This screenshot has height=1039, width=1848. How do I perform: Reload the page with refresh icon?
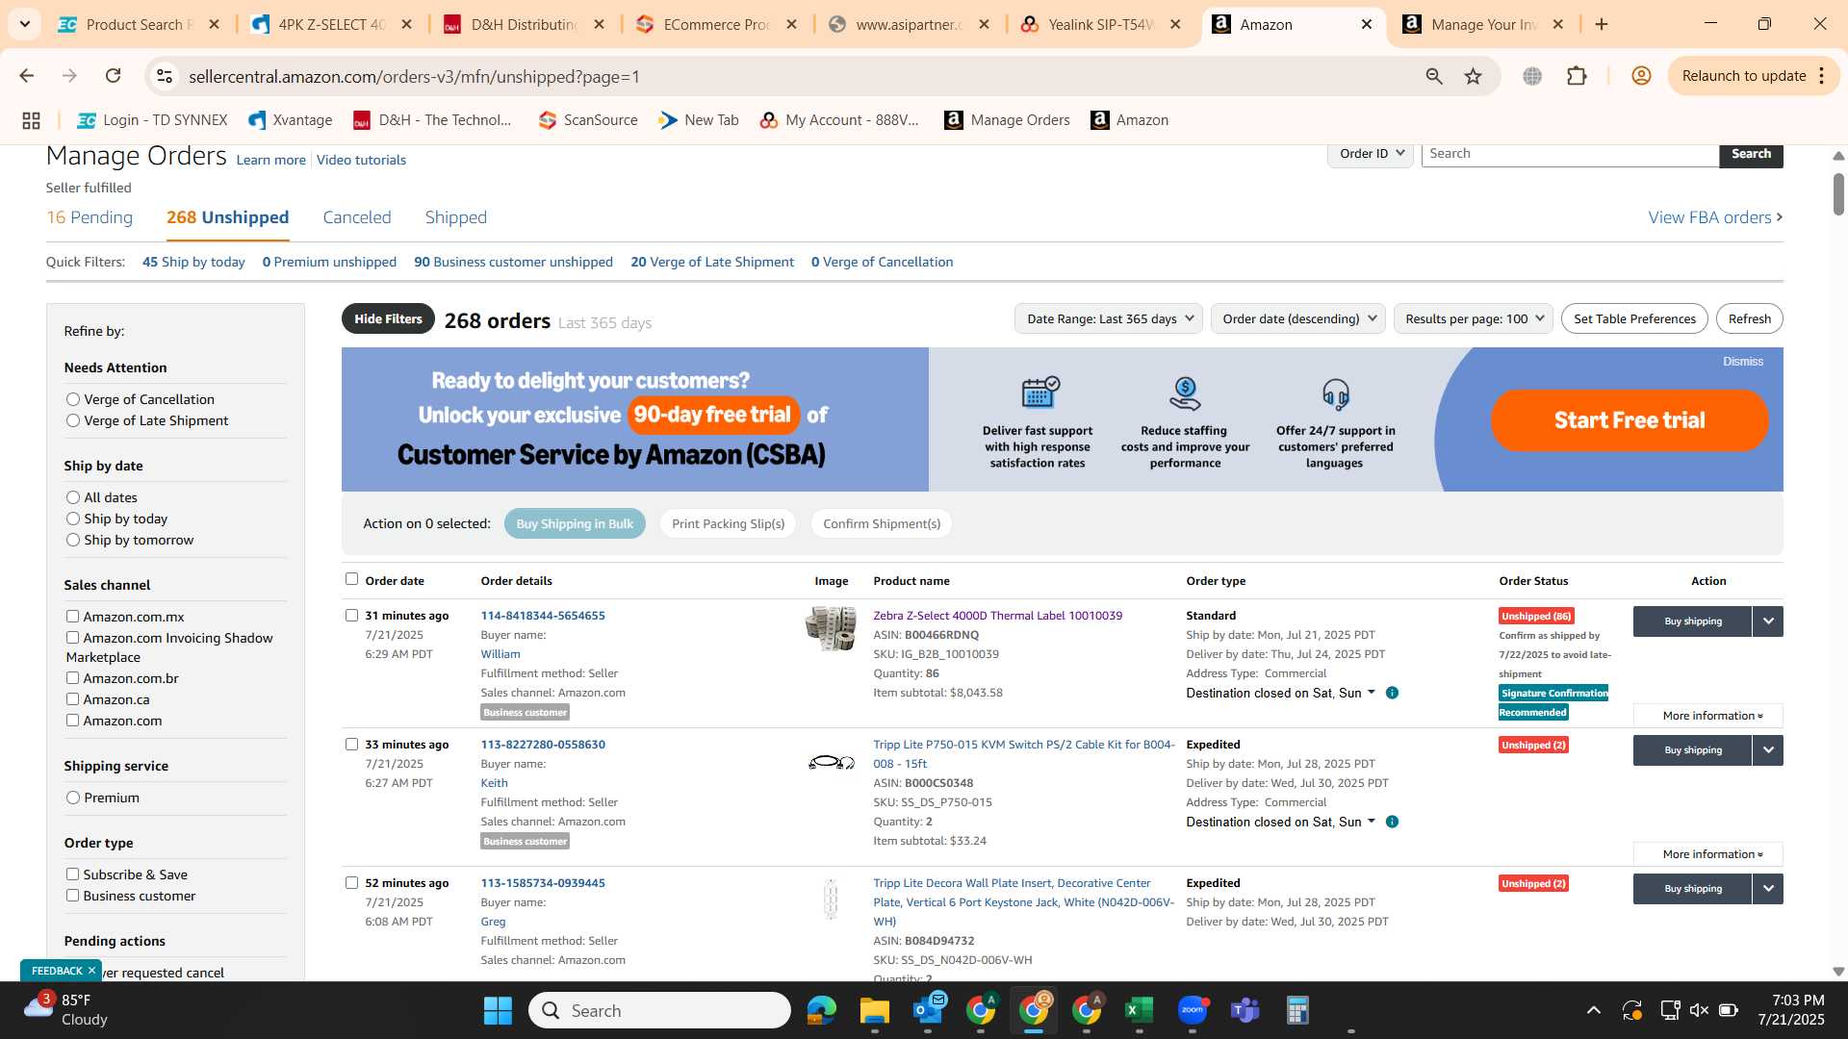coord(114,76)
